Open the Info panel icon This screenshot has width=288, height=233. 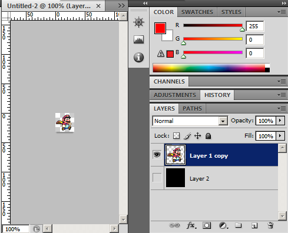138,58
